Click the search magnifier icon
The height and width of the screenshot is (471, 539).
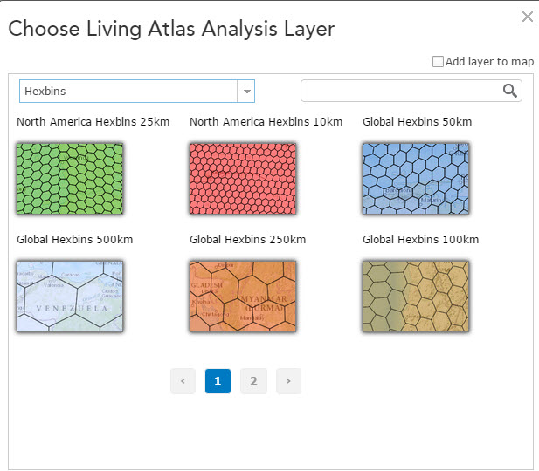(510, 91)
